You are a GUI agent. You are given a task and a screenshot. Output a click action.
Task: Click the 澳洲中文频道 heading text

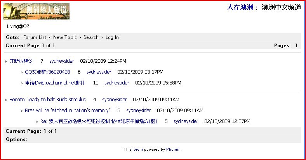click(x=281, y=7)
